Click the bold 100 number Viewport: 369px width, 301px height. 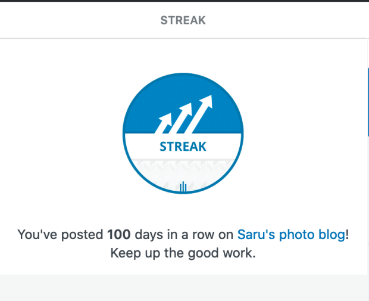(118, 234)
